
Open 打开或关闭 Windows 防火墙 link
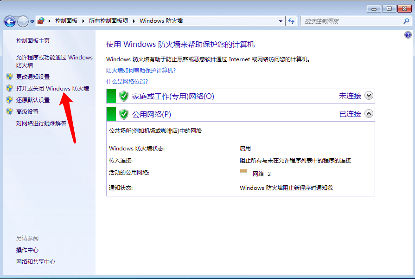[53, 89]
